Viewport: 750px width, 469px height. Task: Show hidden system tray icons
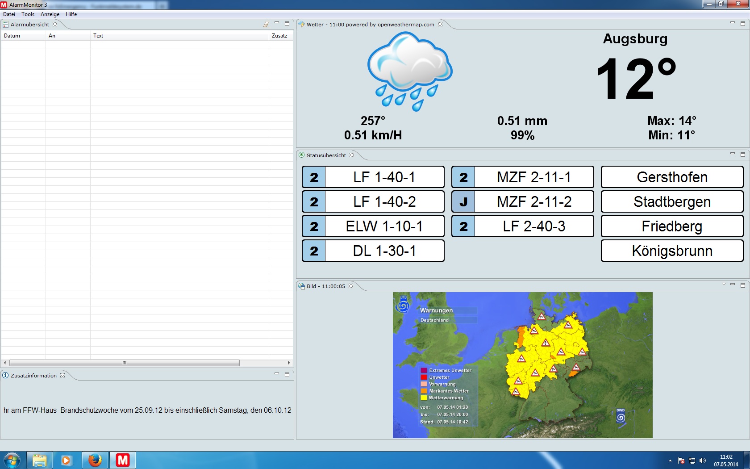point(670,461)
